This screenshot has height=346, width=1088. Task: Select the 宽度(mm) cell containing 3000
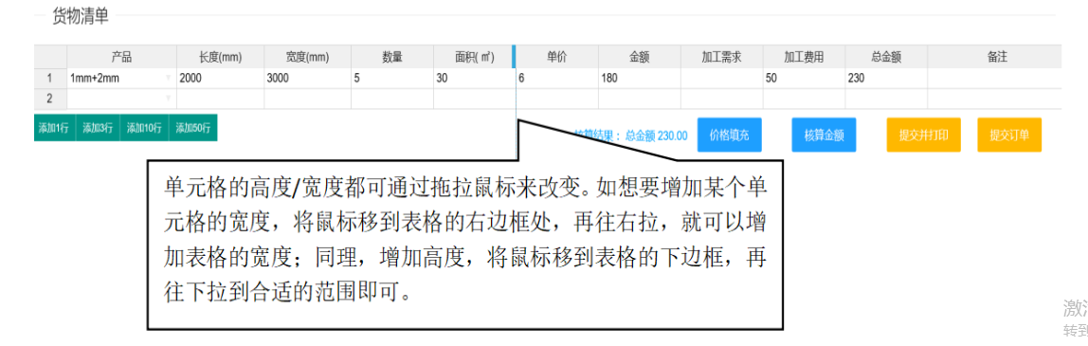(307, 79)
